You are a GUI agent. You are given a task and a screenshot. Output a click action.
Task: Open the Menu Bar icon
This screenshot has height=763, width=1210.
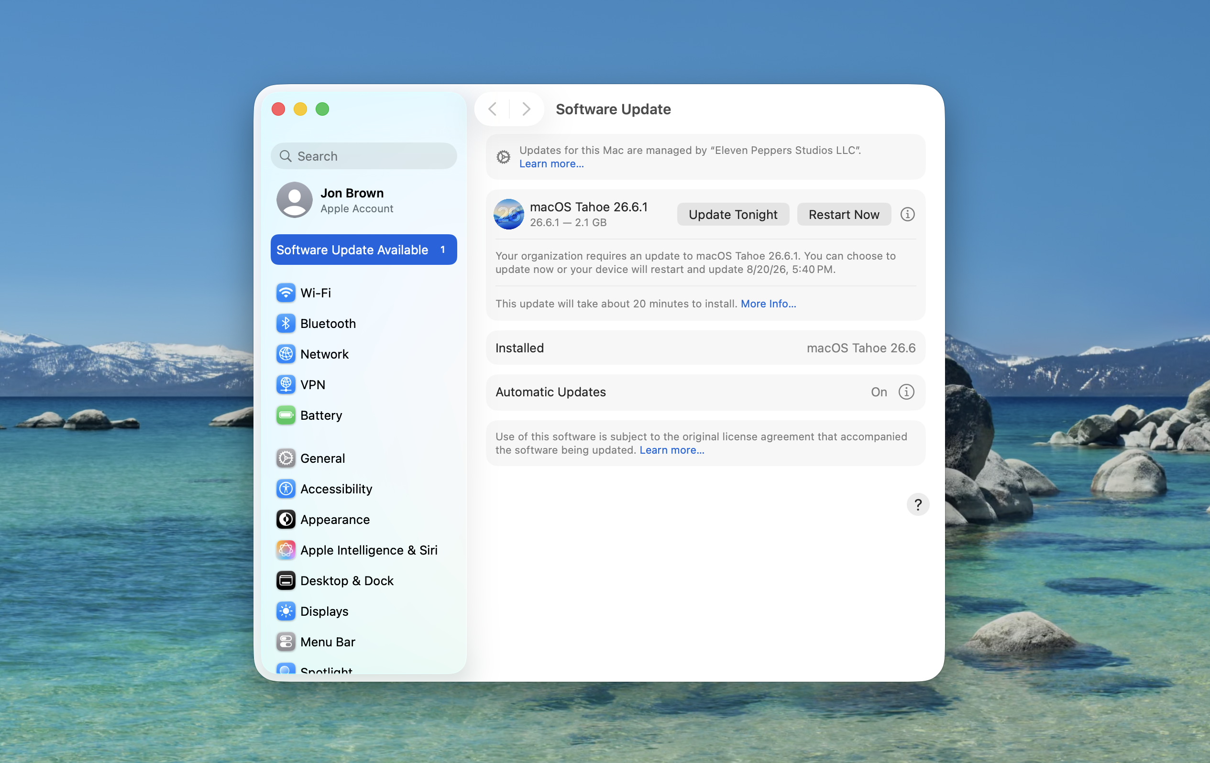pyautogui.click(x=286, y=643)
